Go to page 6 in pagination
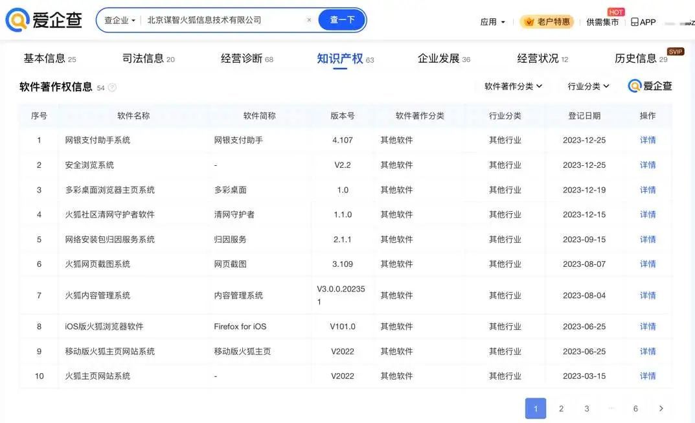The height and width of the screenshot is (423, 695). pyautogui.click(x=635, y=409)
